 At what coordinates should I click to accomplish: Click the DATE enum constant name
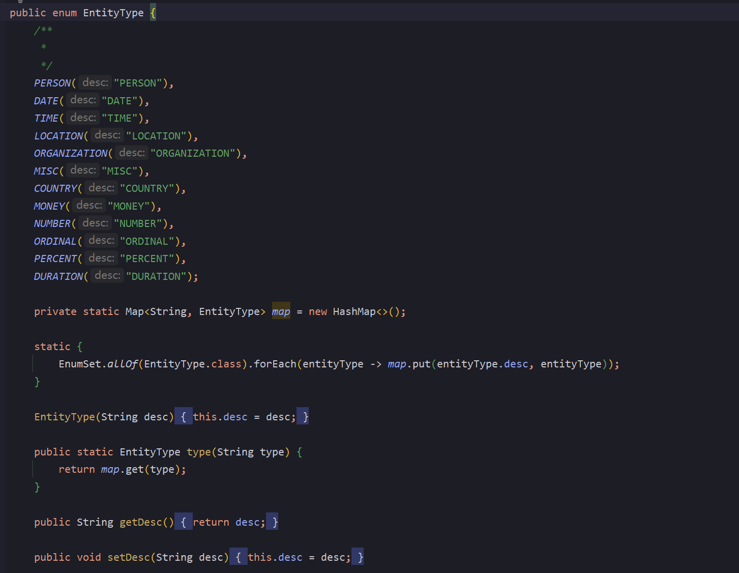pyautogui.click(x=46, y=101)
